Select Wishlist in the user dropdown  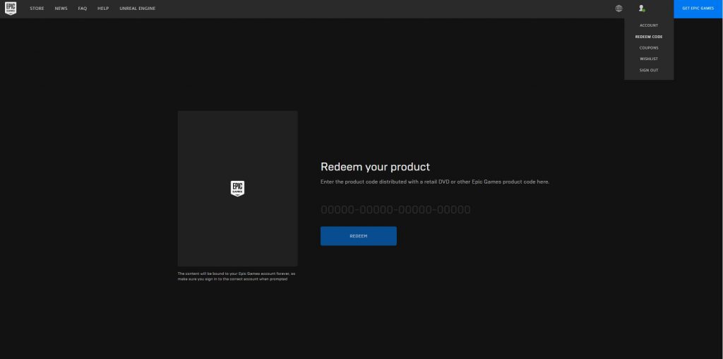[648, 59]
